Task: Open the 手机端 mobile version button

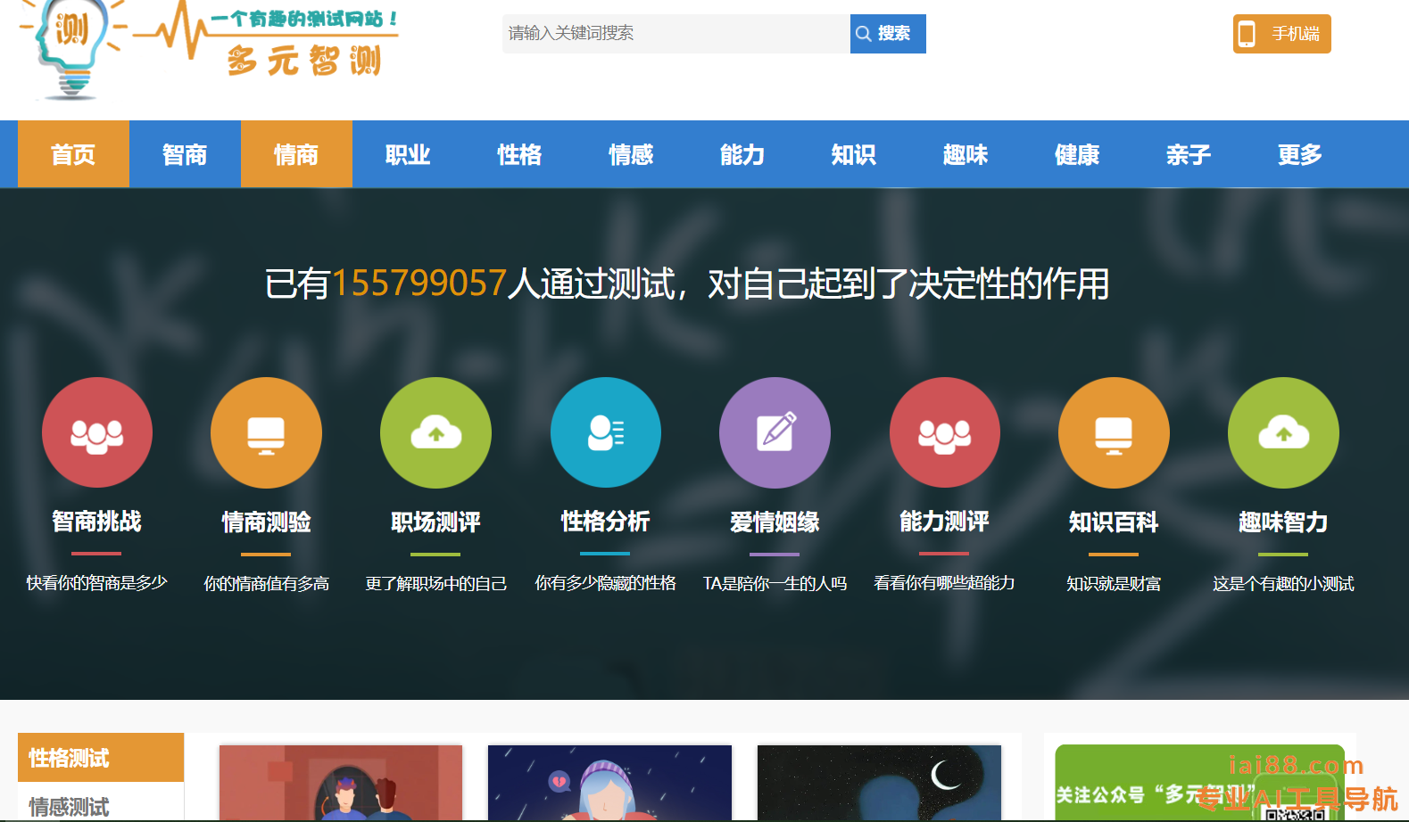Action: coord(1281,34)
